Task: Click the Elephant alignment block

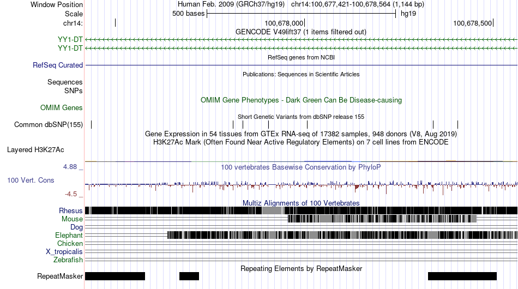Action: pos(342,235)
